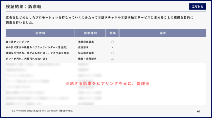Viewport: 212px width, 118px height.
Task: Click the 視覚印象訴求 type cell
Action: click(86, 42)
